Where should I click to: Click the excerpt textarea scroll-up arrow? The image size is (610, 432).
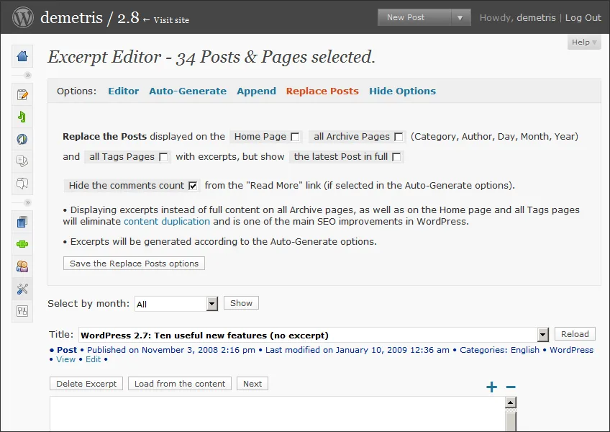pyautogui.click(x=511, y=402)
